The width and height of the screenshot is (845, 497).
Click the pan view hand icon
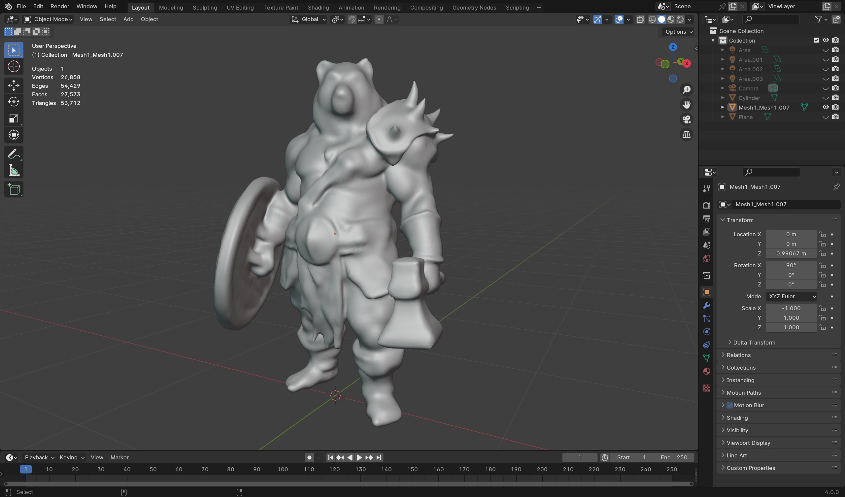686,105
